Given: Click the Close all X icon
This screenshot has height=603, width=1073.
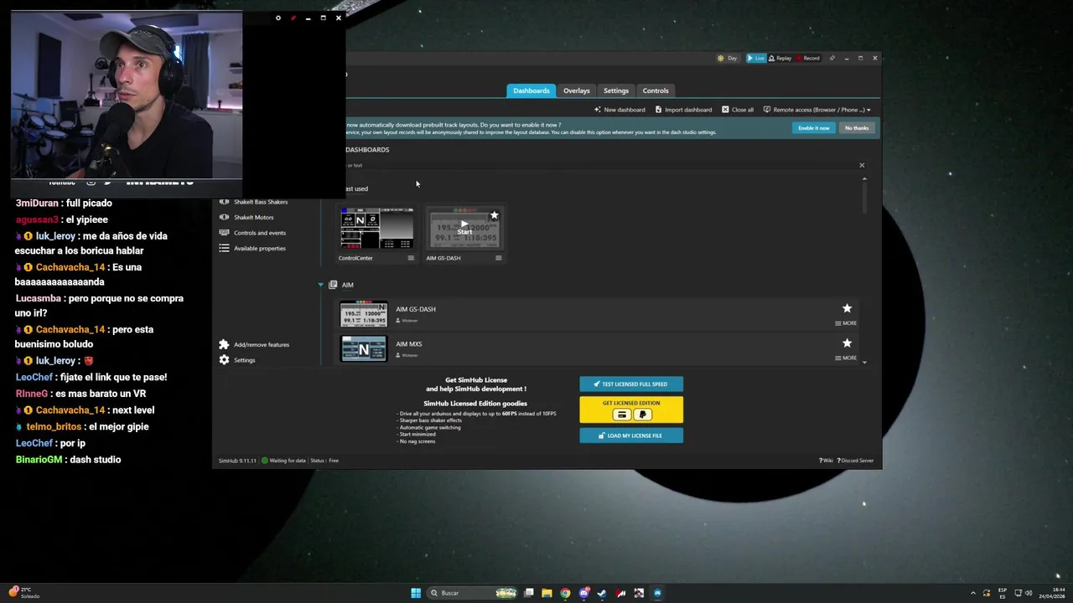Looking at the screenshot, I should pyautogui.click(x=725, y=110).
